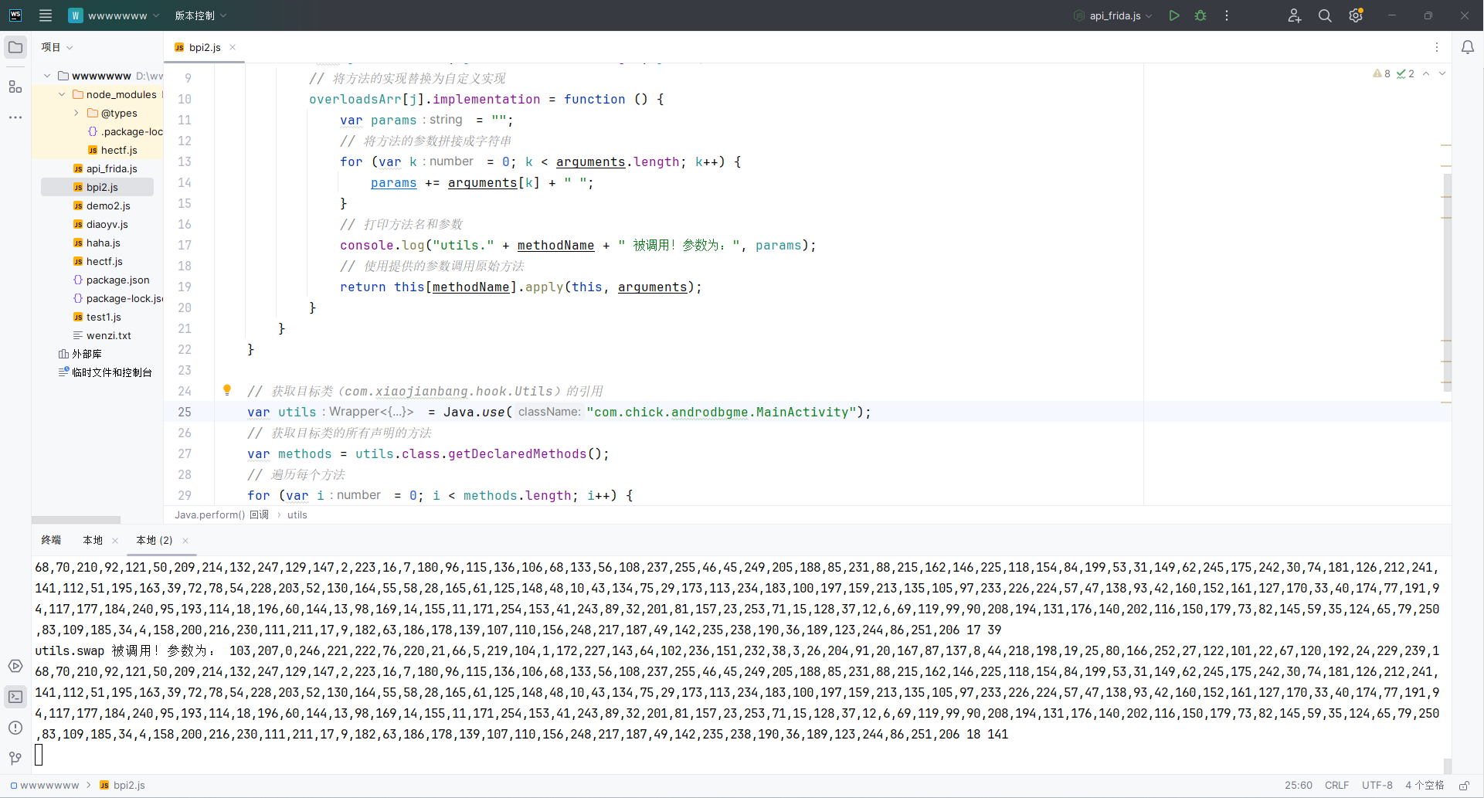The image size is (1484, 798).
Task: Switch to the 本地 terminal tab
Action: (x=93, y=540)
